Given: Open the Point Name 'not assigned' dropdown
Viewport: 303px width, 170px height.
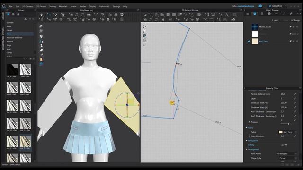Looking at the screenshot, I should (286, 154).
